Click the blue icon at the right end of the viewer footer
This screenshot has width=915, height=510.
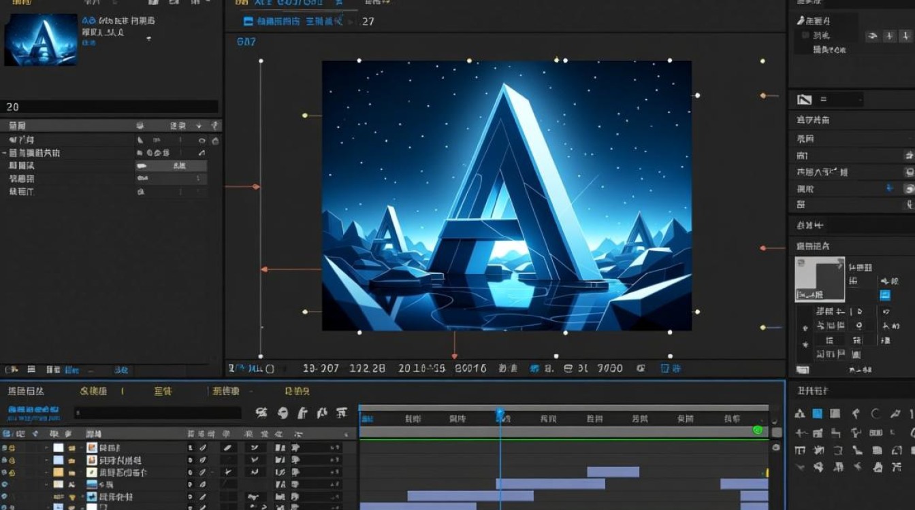[x=666, y=369]
